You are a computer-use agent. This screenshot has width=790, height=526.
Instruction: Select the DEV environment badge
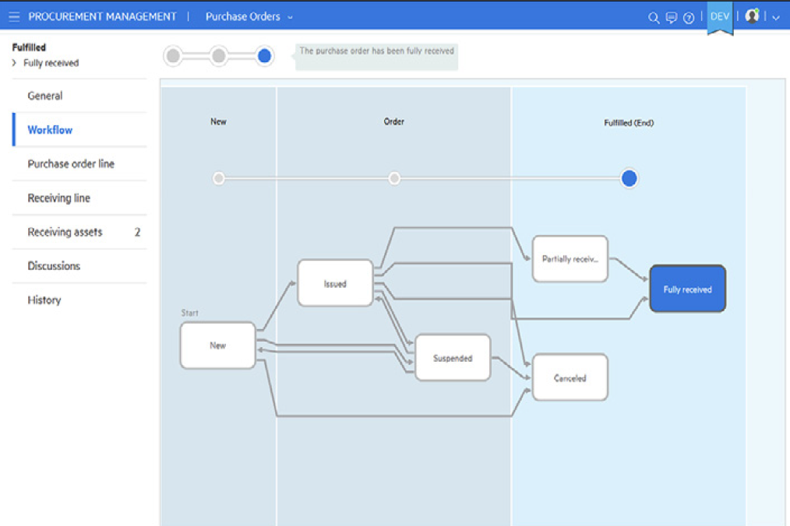719,15
